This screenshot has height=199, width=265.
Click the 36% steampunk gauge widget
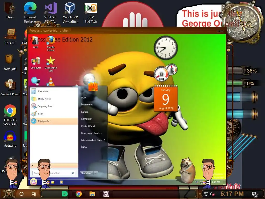(x=243, y=70)
